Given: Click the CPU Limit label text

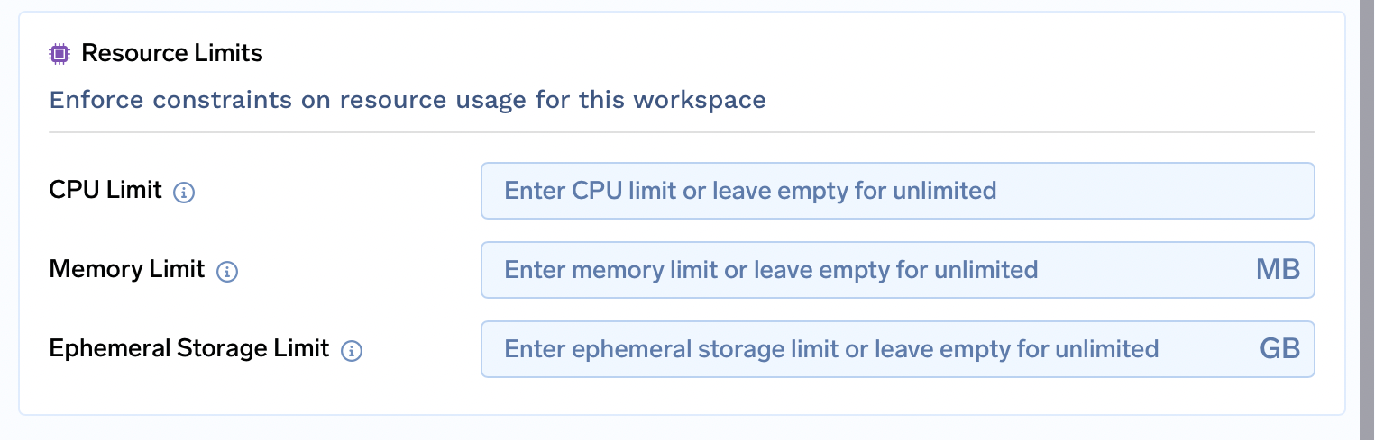Looking at the screenshot, I should pos(105,191).
